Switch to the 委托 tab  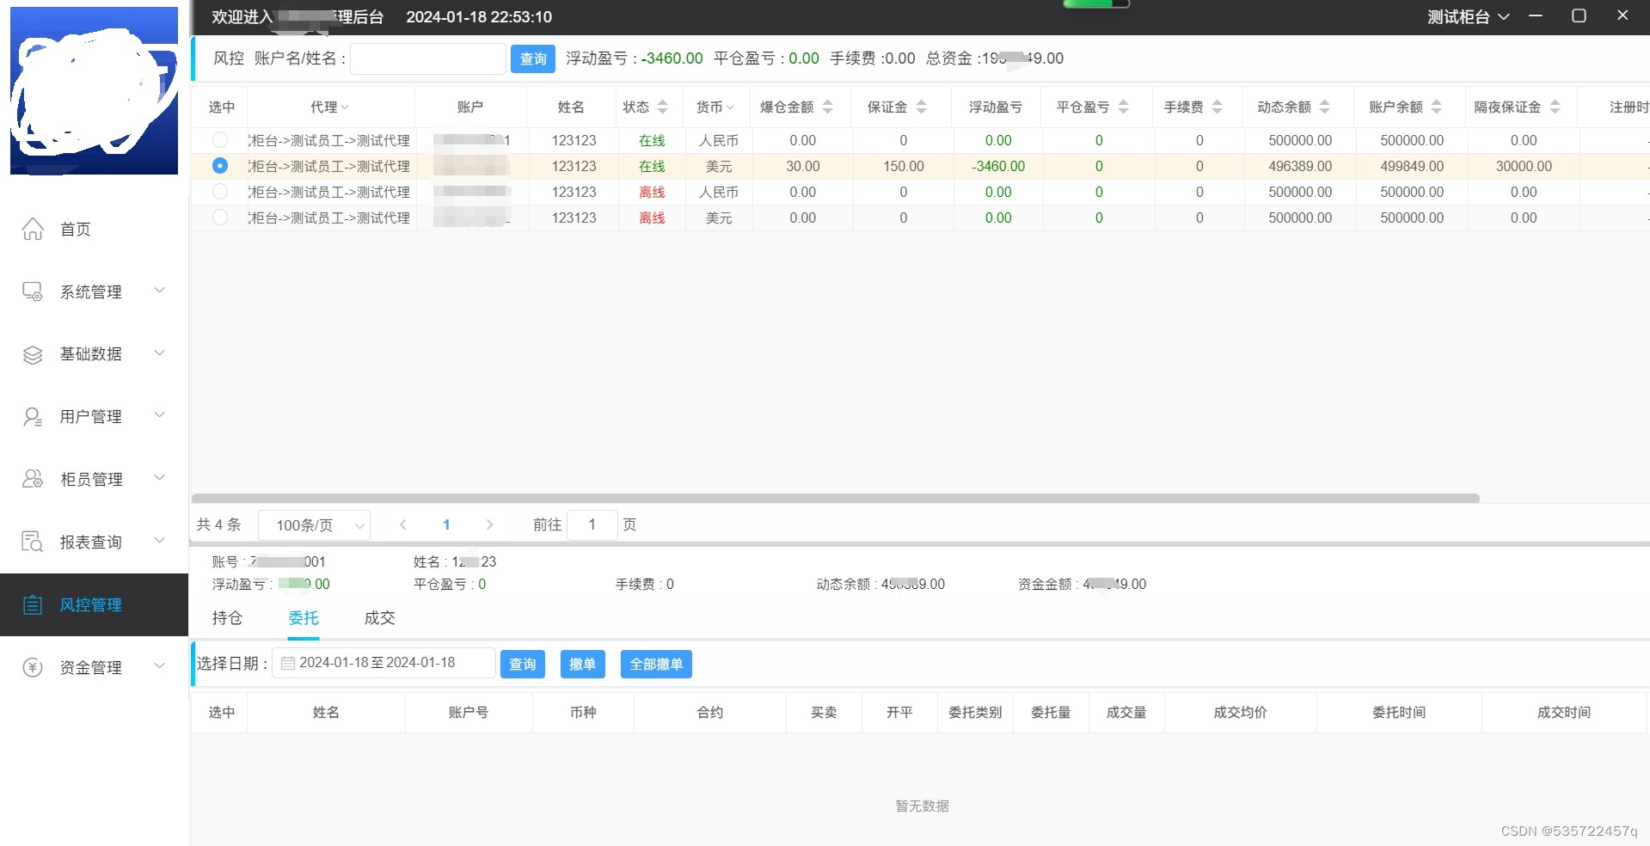(304, 618)
